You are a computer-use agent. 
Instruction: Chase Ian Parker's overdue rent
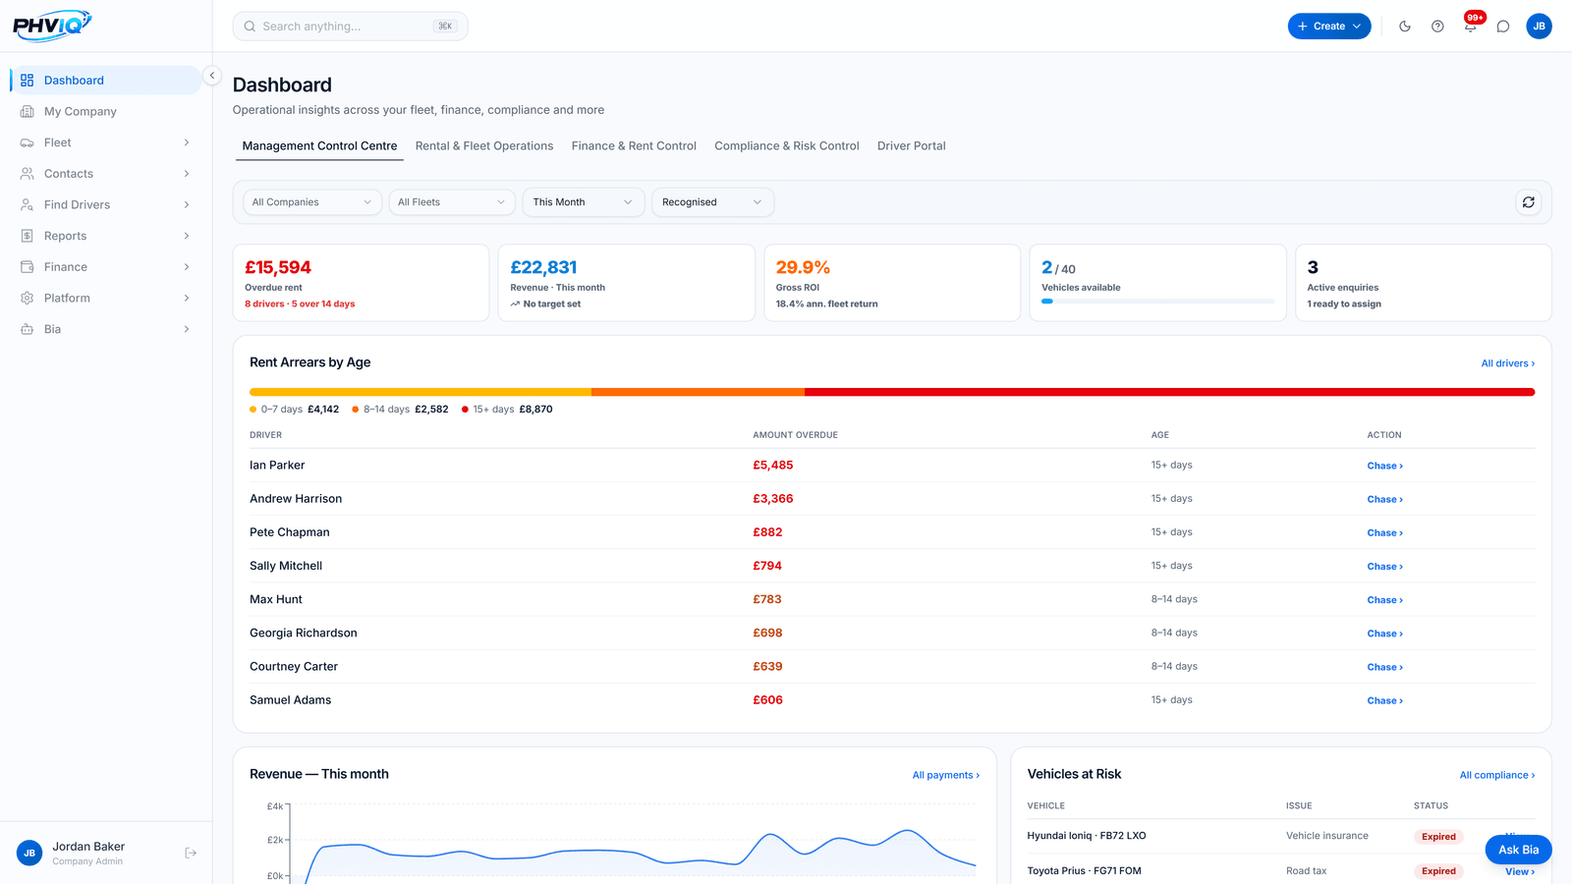[1385, 467]
